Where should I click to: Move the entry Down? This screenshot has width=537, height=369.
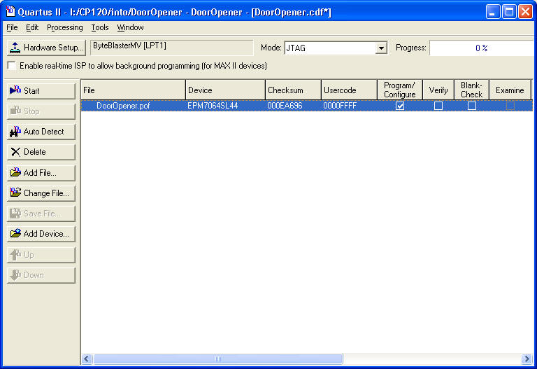click(x=41, y=275)
